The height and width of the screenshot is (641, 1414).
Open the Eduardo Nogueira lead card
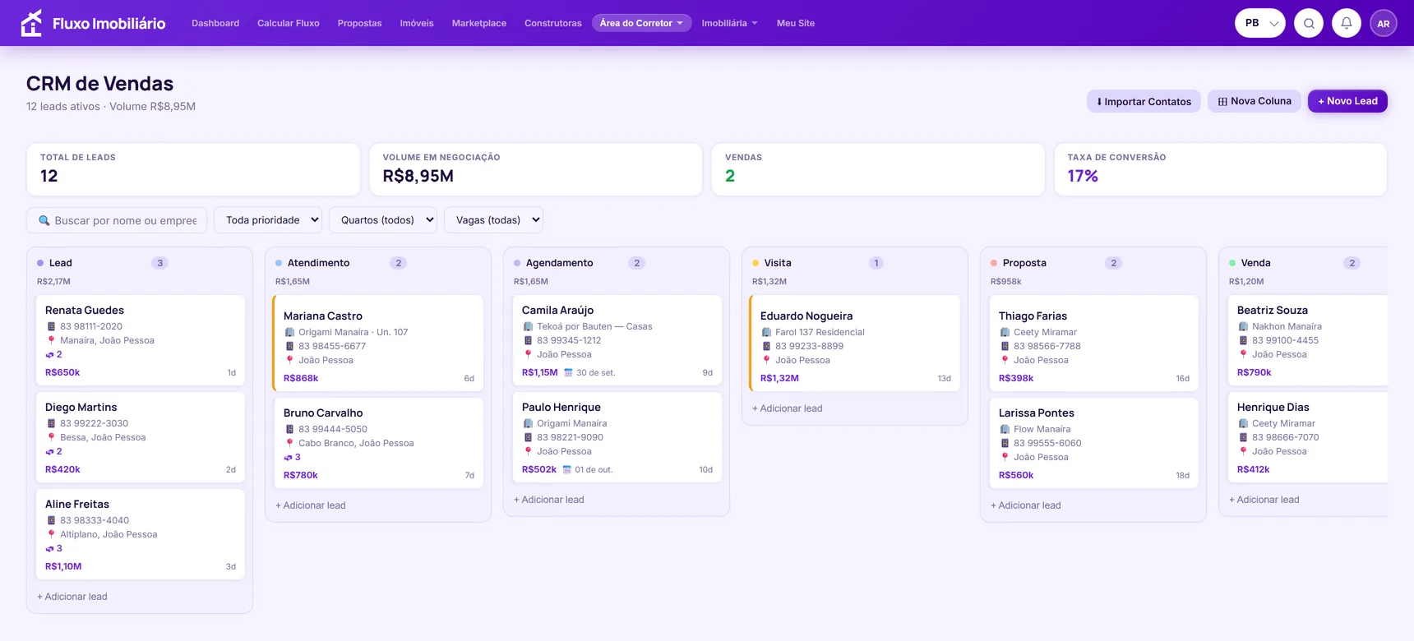click(855, 343)
